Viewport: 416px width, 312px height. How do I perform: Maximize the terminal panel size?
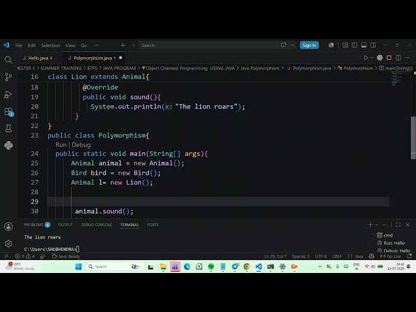(x=398, y=225)
